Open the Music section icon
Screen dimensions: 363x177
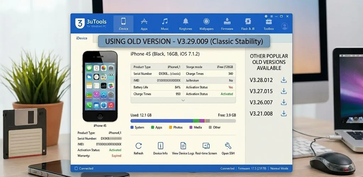[164, 21]
